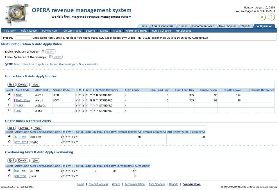The height and width of the screenshot is (190, 279).
Task: Click Edit in Overbooking Alerts section
Action: point(11,160)
